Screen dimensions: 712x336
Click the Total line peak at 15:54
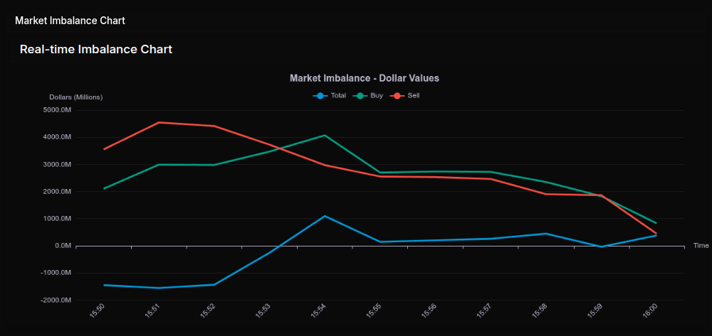point(325,216)
